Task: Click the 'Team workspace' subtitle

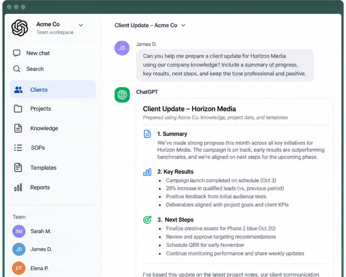Action: point(55,32)
